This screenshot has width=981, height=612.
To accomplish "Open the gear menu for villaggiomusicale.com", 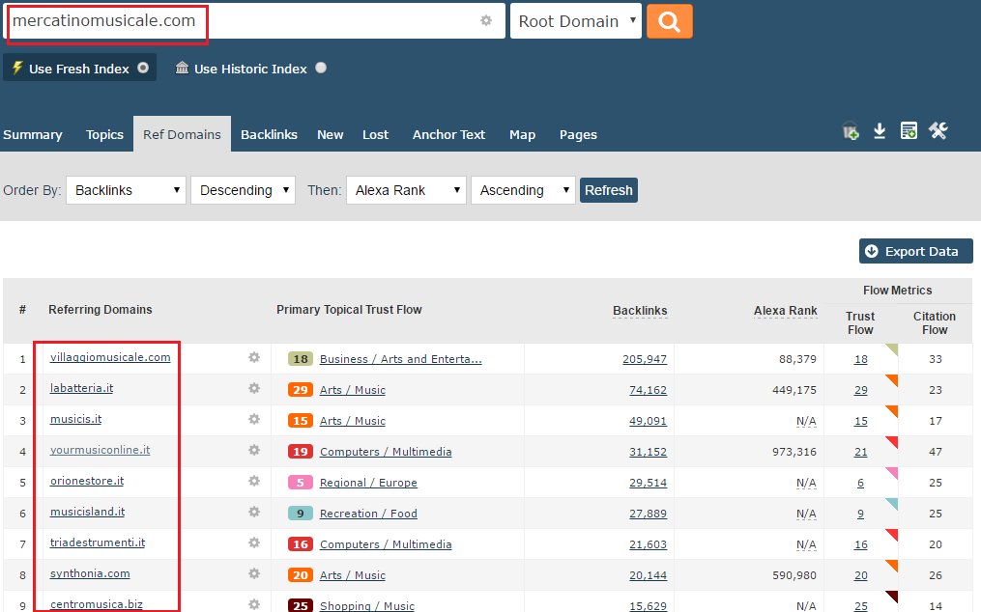I will [254, 357].
